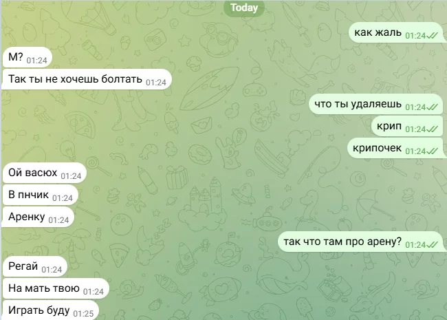Click read checkmarks on 'как жаль' message
Image resolution: width=447 pixels, height=320 pixels.
click(x=432, y=36)
